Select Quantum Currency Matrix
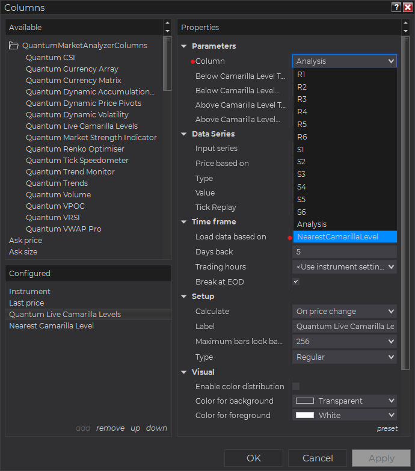This screenshot has width=415, height=471. click(73, 81)
